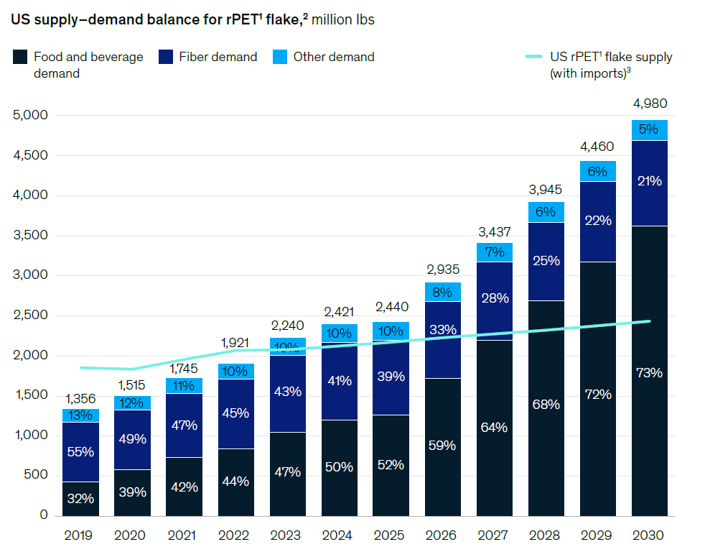This screenshot has height=557, width=705.
Task: Click the 1,000 y-axis label
Action: (32, 435)
